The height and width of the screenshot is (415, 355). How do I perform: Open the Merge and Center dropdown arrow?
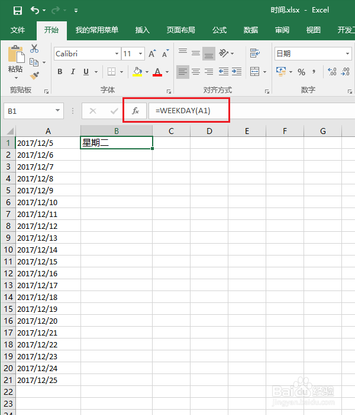click(264, 72)
